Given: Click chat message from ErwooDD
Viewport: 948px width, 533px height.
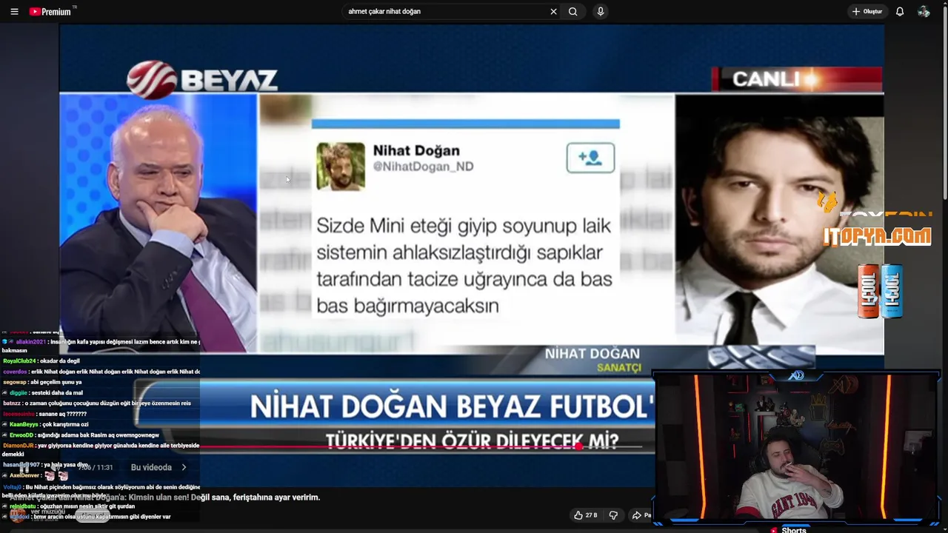Looking at the screenshot, I should coord(80,435).
